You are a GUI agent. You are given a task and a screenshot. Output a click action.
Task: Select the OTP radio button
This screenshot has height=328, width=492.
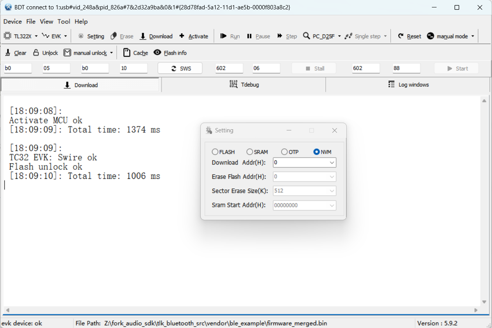pyautogui.click(x=284, y=152)
